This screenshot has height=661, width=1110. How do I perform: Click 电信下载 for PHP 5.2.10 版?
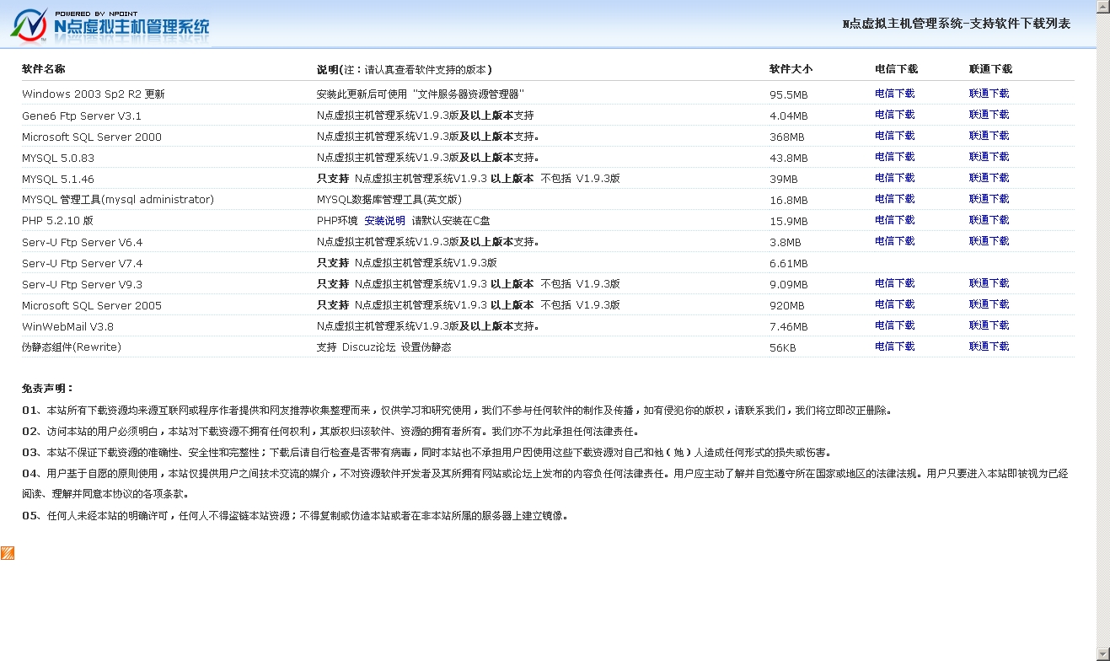[894, 220]
